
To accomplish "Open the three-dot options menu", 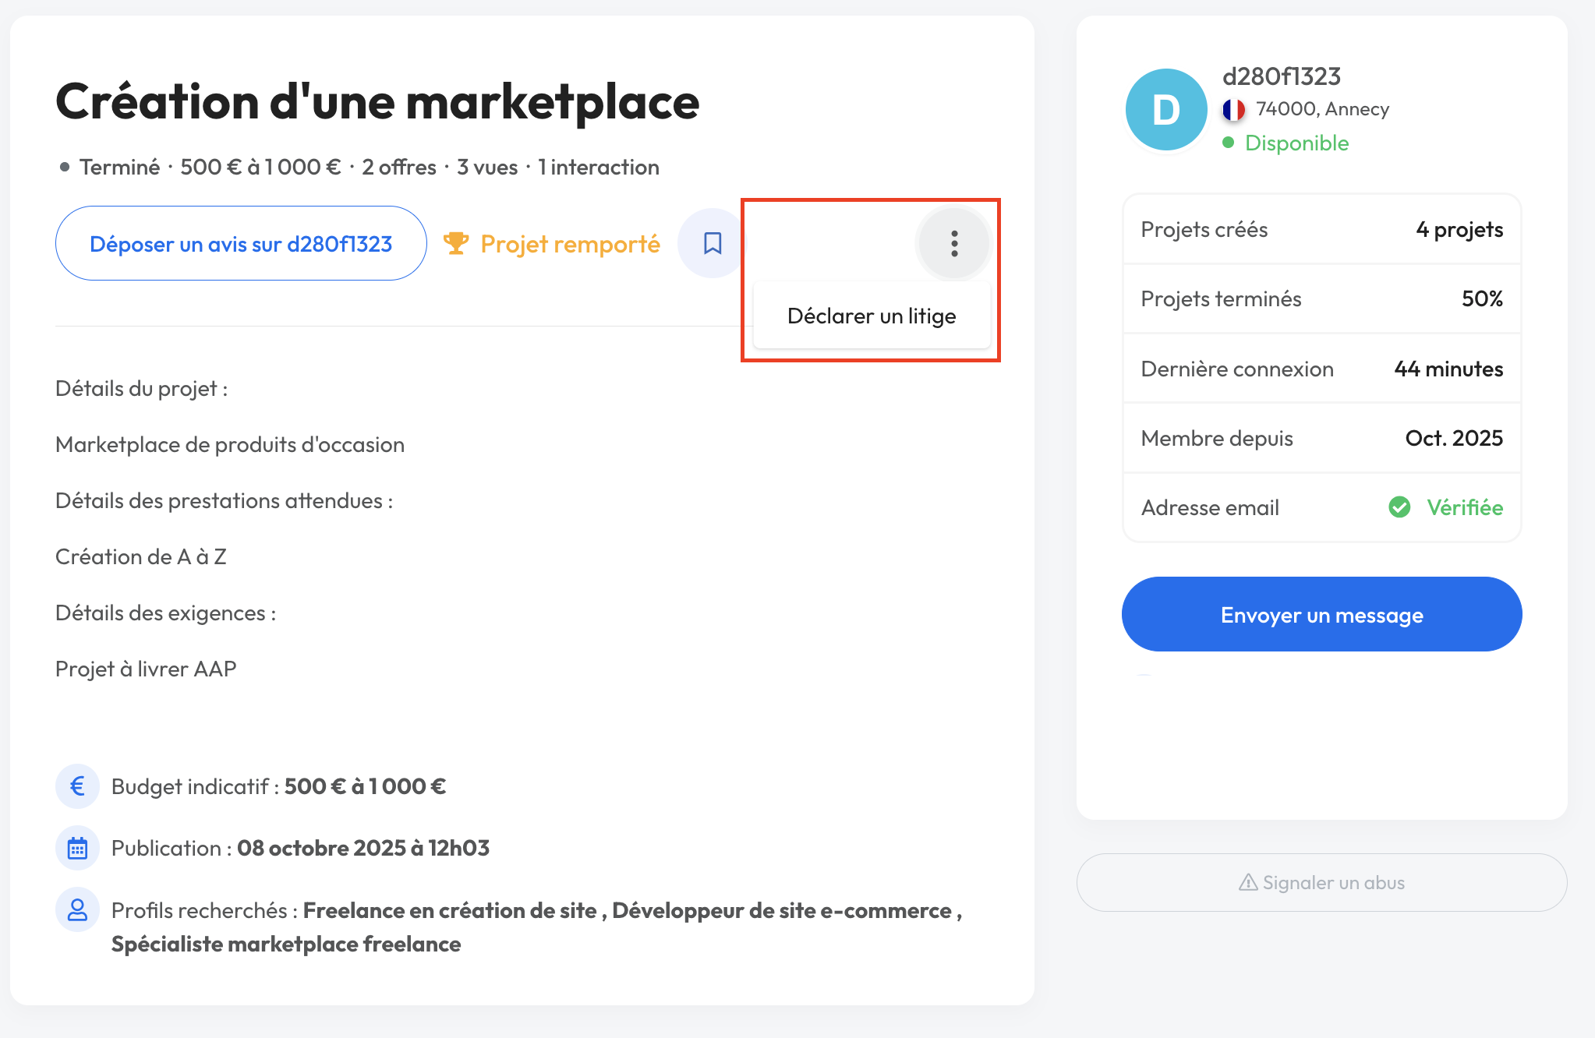I will point(953,244).
